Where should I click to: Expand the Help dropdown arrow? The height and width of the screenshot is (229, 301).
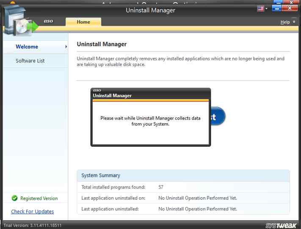(x=294, y=22)
